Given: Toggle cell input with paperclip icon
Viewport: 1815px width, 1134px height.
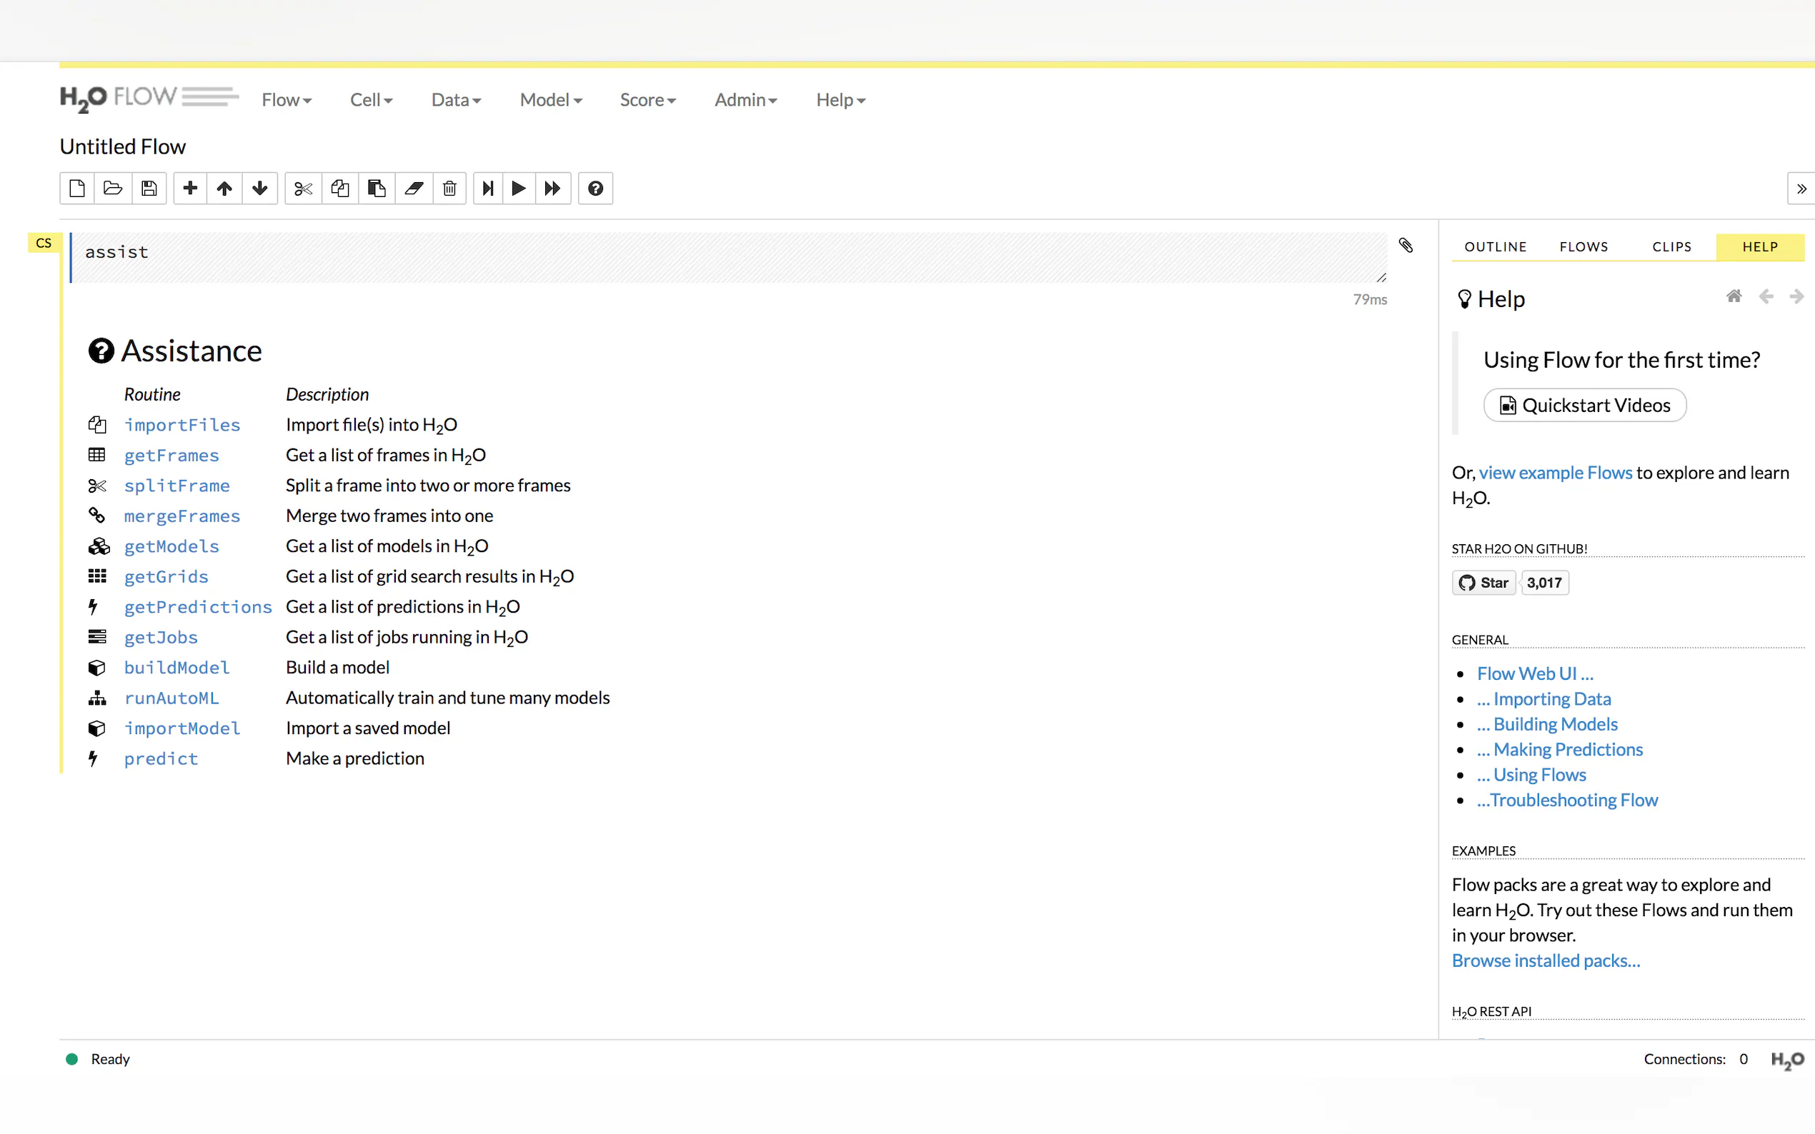Looking at the screenshot, I should click(1406, 245).
